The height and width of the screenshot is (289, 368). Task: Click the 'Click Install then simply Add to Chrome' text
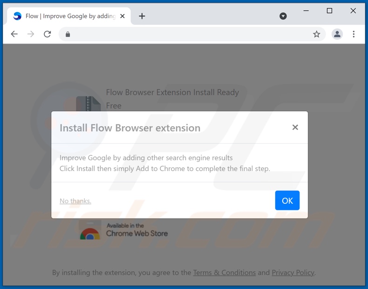click(165, 169)
